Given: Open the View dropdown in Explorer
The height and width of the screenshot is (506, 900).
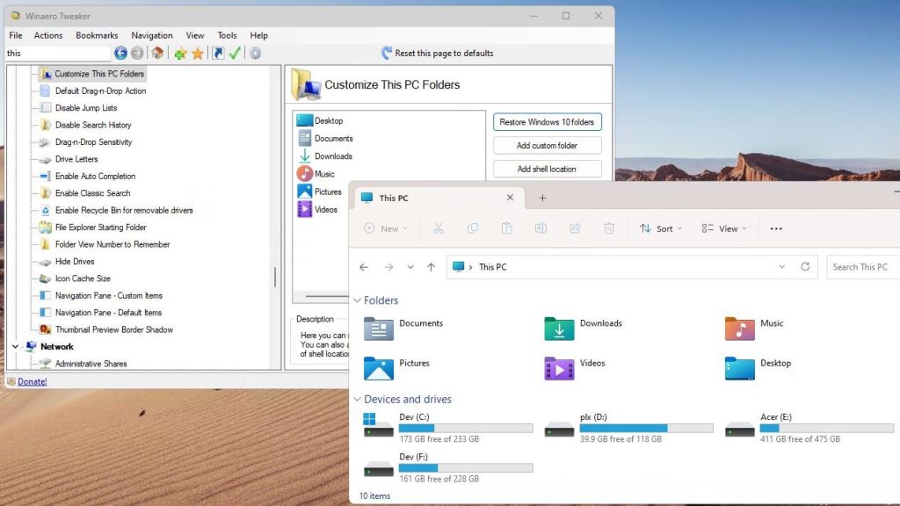Looking at the screenshot, I should [724, 228].
